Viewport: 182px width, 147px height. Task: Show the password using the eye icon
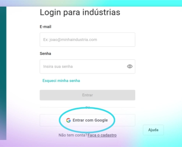click(x=130, y=67)
